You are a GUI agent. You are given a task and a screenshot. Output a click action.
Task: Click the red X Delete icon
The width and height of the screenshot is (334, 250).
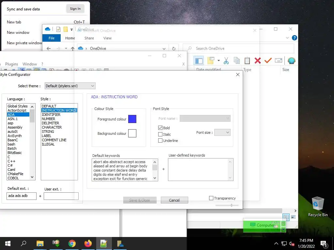click(258, 61)
